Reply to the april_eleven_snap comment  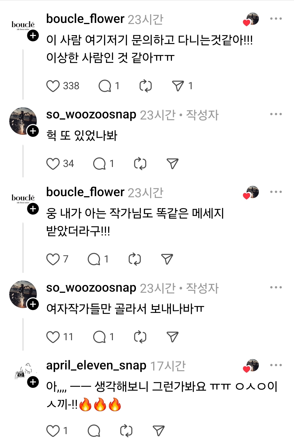pyautogui.click(x=94, y=431)
